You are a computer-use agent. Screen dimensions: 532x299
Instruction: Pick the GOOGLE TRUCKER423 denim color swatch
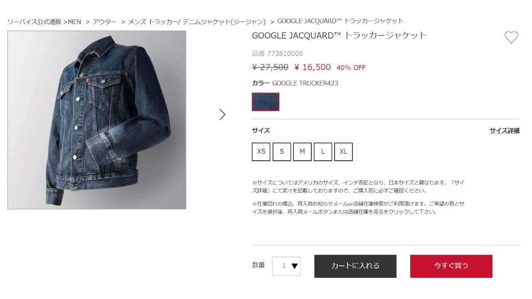pyautogui.click(x=266, y=102)
